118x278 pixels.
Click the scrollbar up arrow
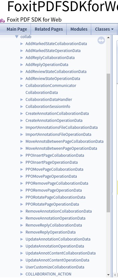click(108, 37)
